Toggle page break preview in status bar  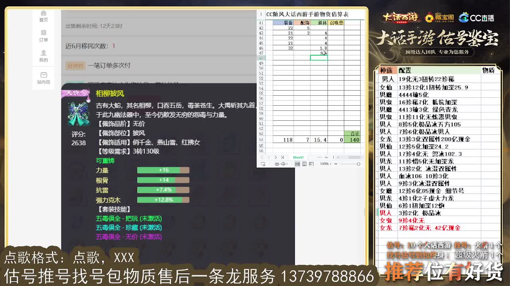click(x=311, y=164)
